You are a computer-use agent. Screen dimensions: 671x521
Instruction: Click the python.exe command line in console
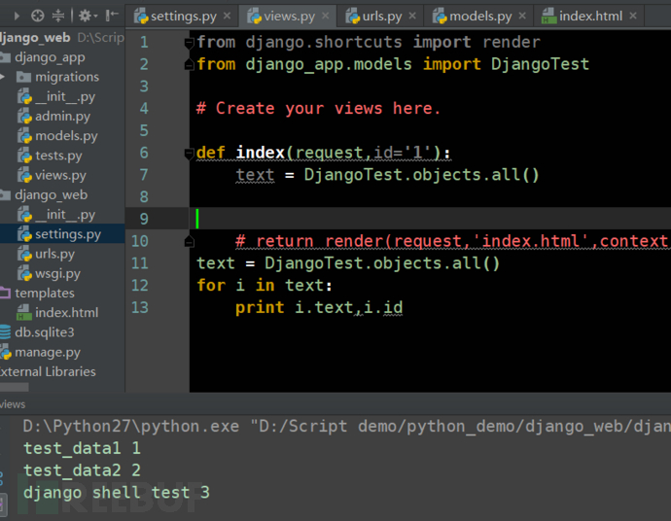346,426
